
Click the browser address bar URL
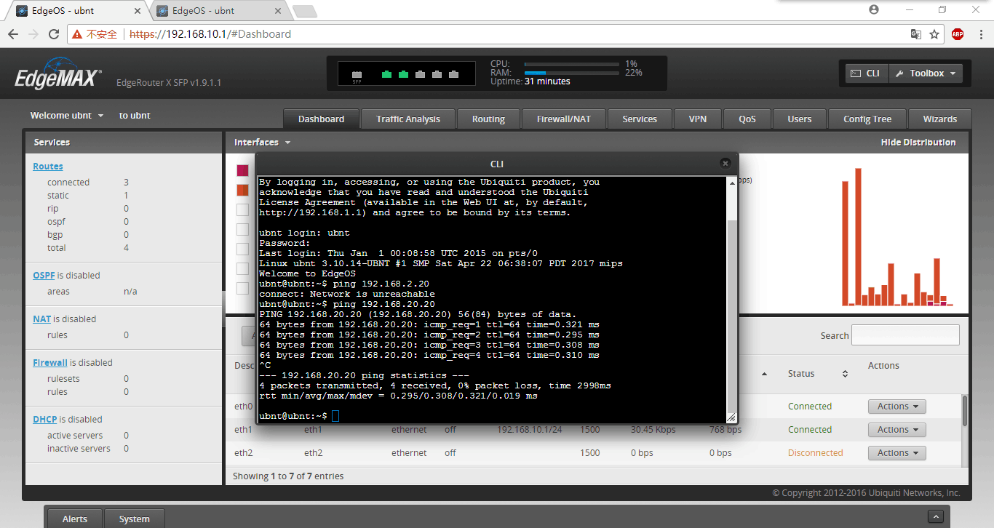tap(210, 34)
